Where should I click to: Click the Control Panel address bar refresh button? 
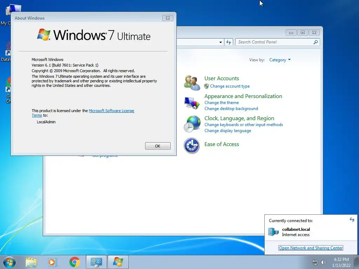(229, 42)
